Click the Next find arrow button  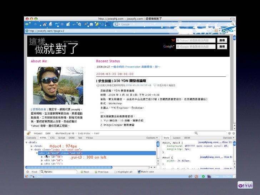(85, 172)
